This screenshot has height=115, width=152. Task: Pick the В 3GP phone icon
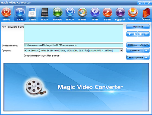[x=45, y=12]
